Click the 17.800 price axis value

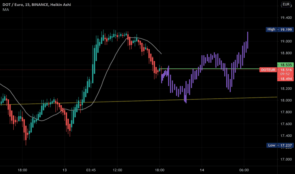(x=286, y=112)
